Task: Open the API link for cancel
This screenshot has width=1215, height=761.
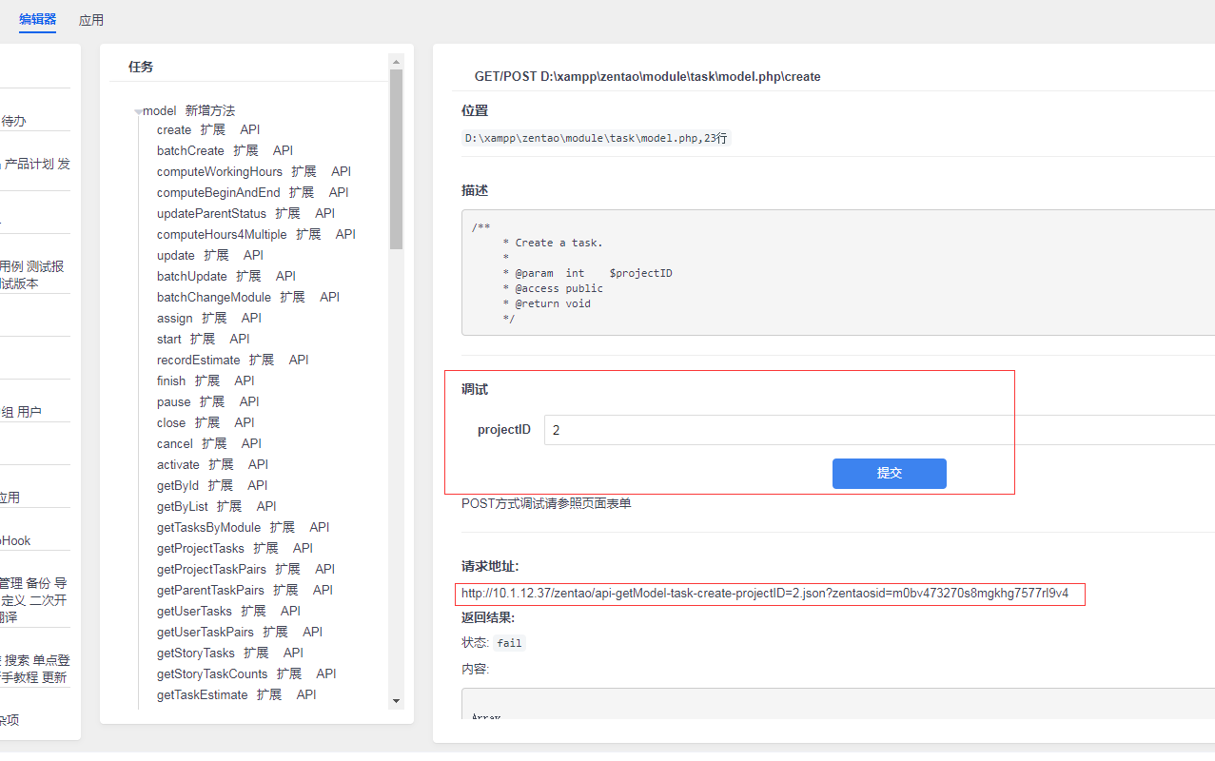Action: coord(251,443)
